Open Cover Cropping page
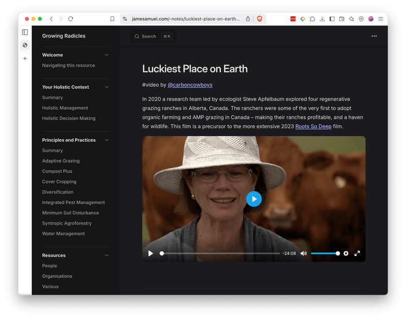The image size is (406, 319). (x=59, y=182)
